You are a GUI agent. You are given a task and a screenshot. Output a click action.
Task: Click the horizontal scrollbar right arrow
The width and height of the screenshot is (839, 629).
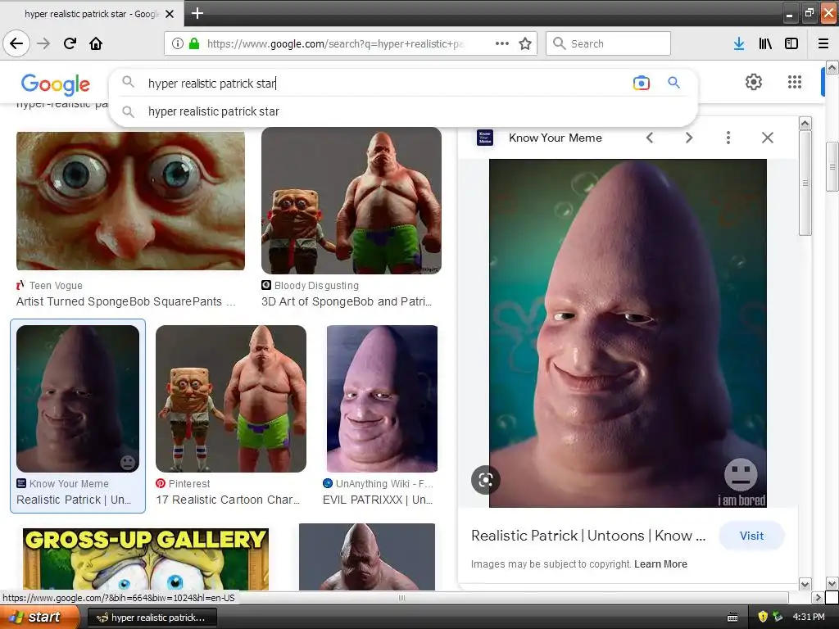pyautogui.click(x=818, y=597)
